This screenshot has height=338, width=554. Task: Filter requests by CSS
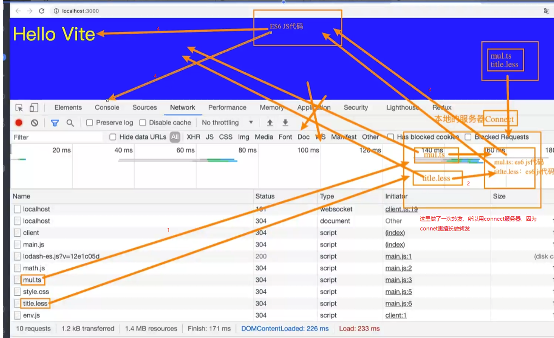[x=226, y=137]
